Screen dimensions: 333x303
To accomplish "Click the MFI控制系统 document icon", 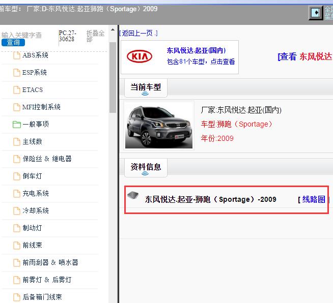I will [17, 107].
